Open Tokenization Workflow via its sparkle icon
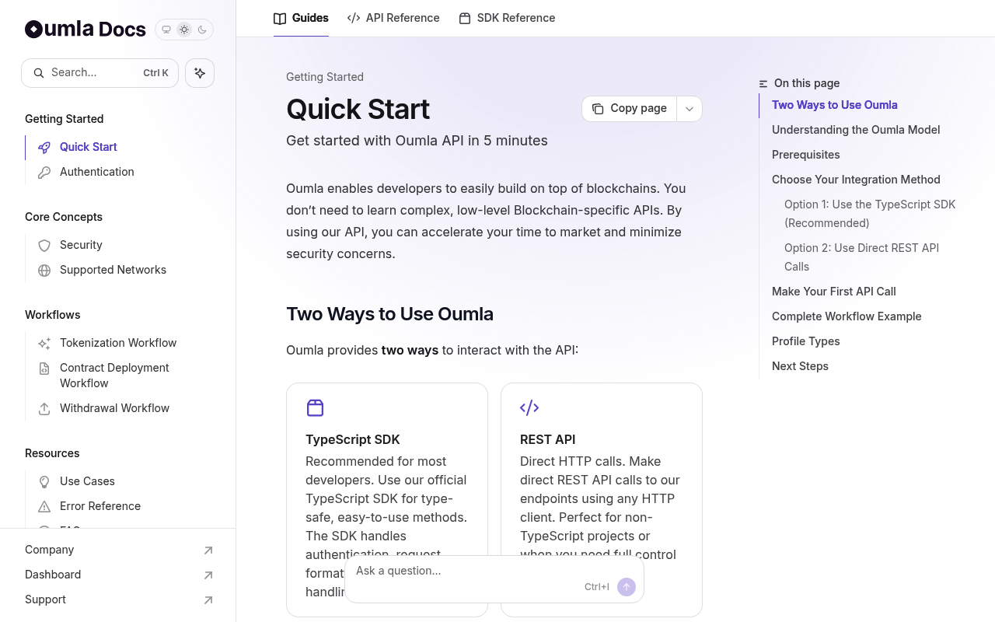Image resolution: width=995 pixels, height=622 pixels. 44,343
